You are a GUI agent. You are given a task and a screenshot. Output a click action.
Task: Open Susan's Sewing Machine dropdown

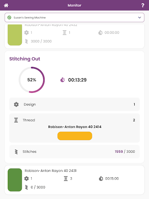[74, 17]
